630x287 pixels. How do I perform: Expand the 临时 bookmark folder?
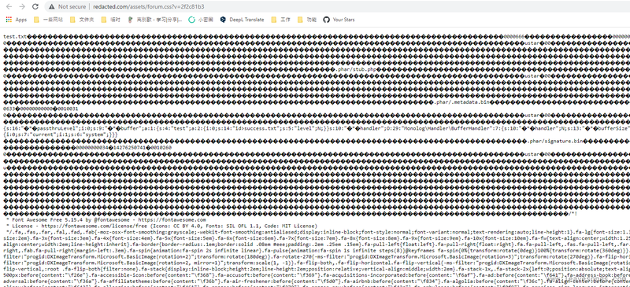click(111, 20)
